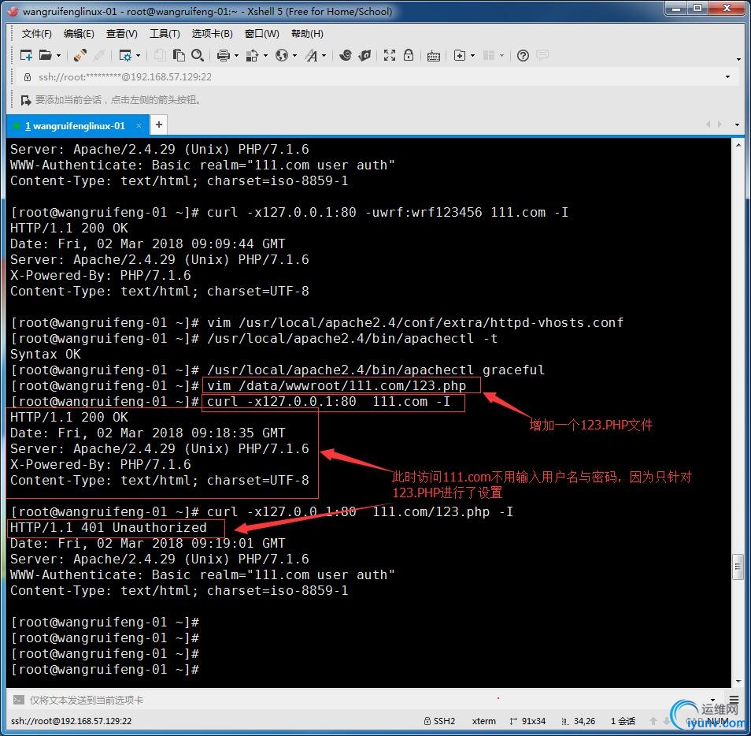Open session properties gear icon
The width and height of the screenshot is (751, 736).
[125, 56]
